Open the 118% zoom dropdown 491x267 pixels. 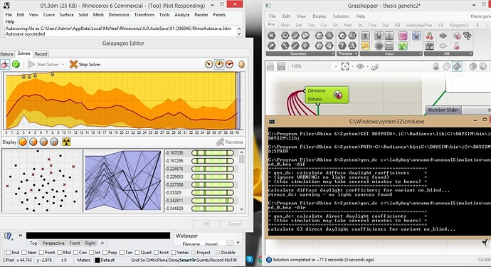coord(336,66)
